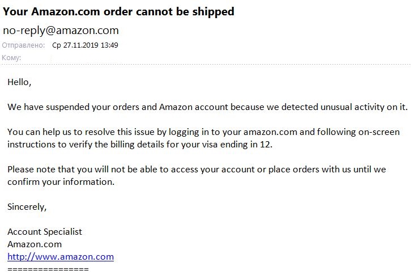Screen dimensions: 411x275
Task: Click the "Sincerely," closing line
Action: (x=27, y=207)
